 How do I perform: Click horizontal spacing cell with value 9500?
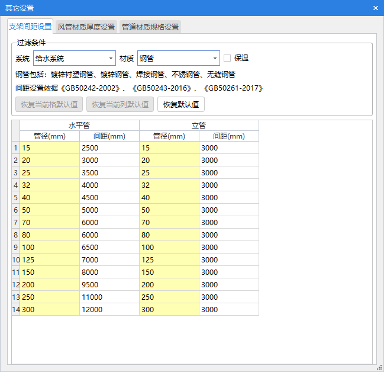click(109, 284)
